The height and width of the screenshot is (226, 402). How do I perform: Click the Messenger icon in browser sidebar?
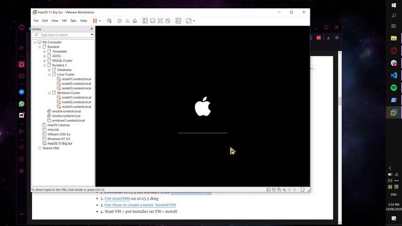coord(21,92)
